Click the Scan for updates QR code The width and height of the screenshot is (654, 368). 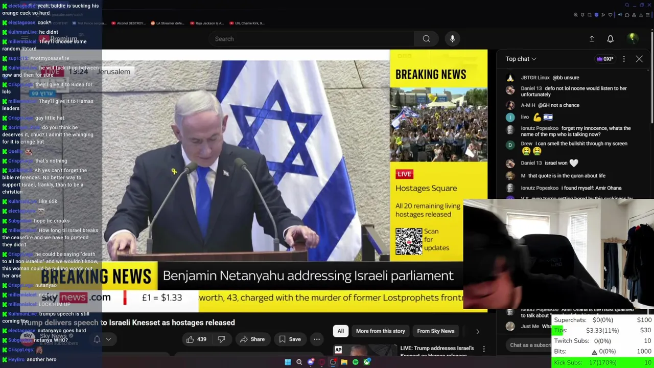point(409,241)
